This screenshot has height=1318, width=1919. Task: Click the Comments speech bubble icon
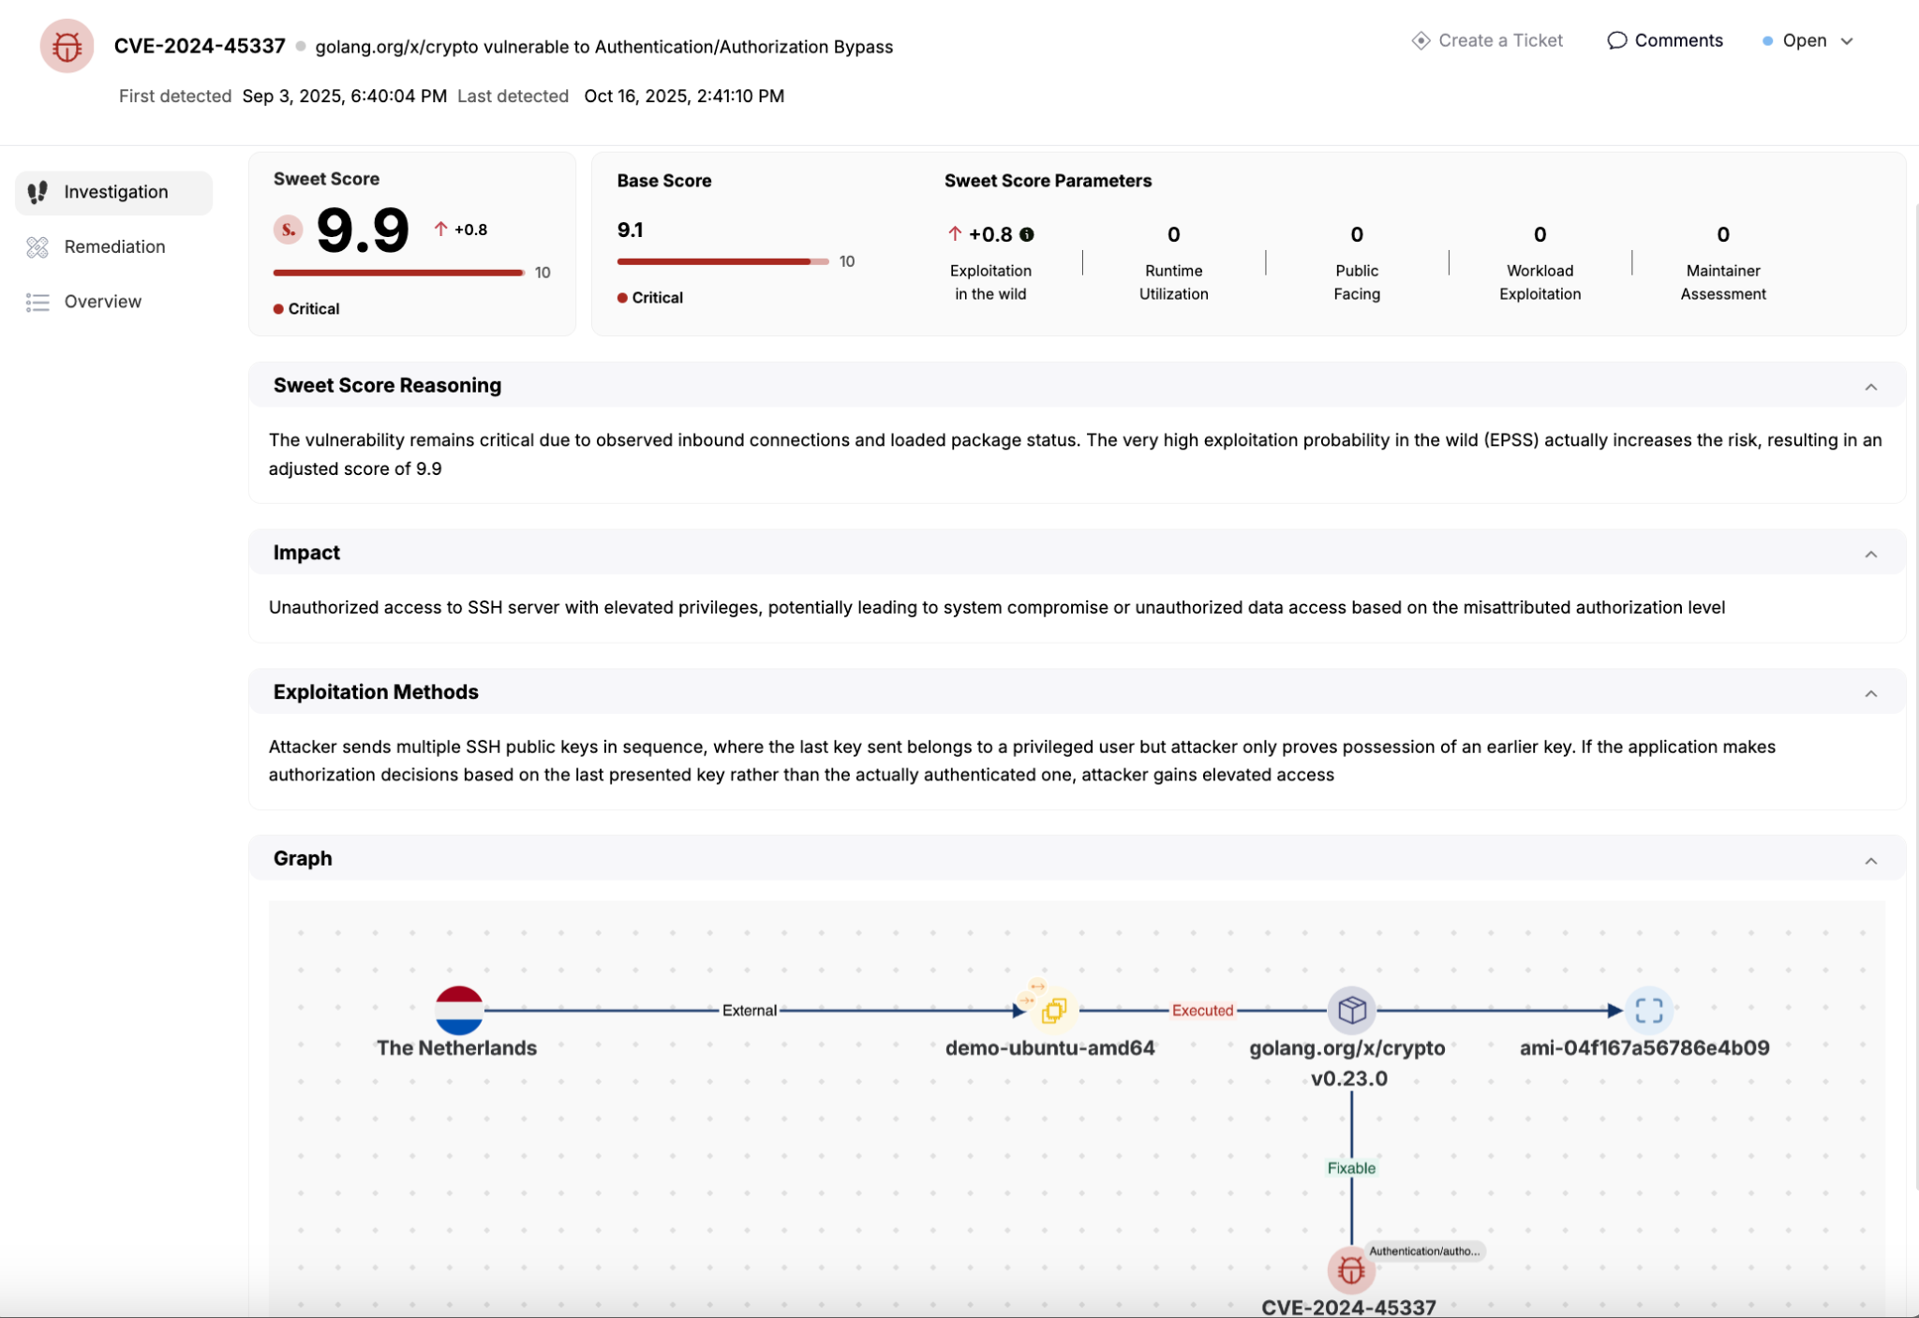(x=1616, y=40)
